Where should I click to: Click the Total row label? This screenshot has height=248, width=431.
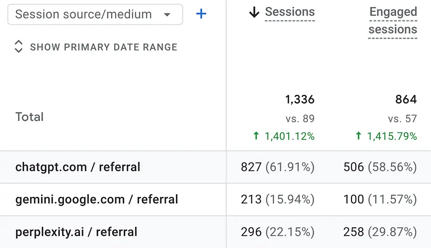[x=29, y=117]
